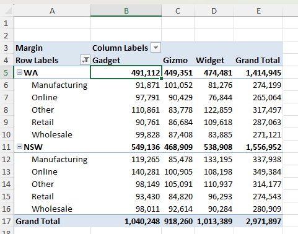Select cell with value 110,937
The width and height of the screenshot is (298, 234).
click(214, 184)
